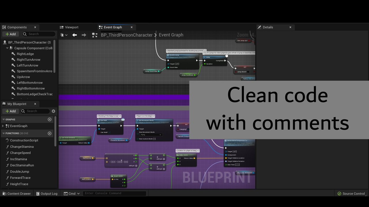Image resolution: width=369 pixels, height=207 pixels.
Task: Click the My Blueprint search field
Action: point(35,111)
